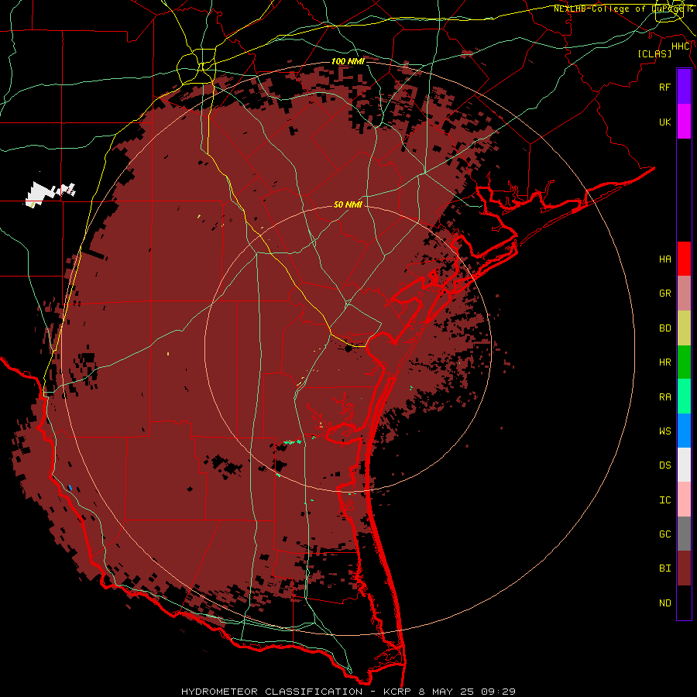Screen dimensions: 697x697
Task: Click the "ND" legend label
Action: (x=665, y=603)
